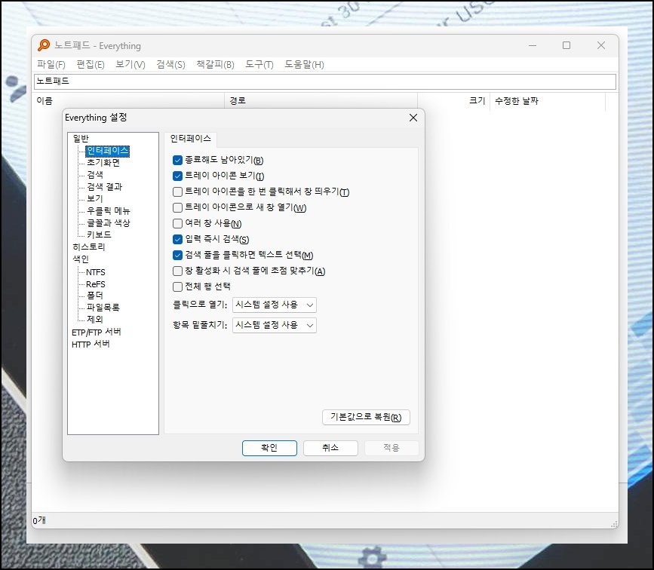Enable 창 활성화 시 검색 줄에 초점 맞추기
This screenshot has width=654, height=570.
pyautogui.click(x=178, y=271)
